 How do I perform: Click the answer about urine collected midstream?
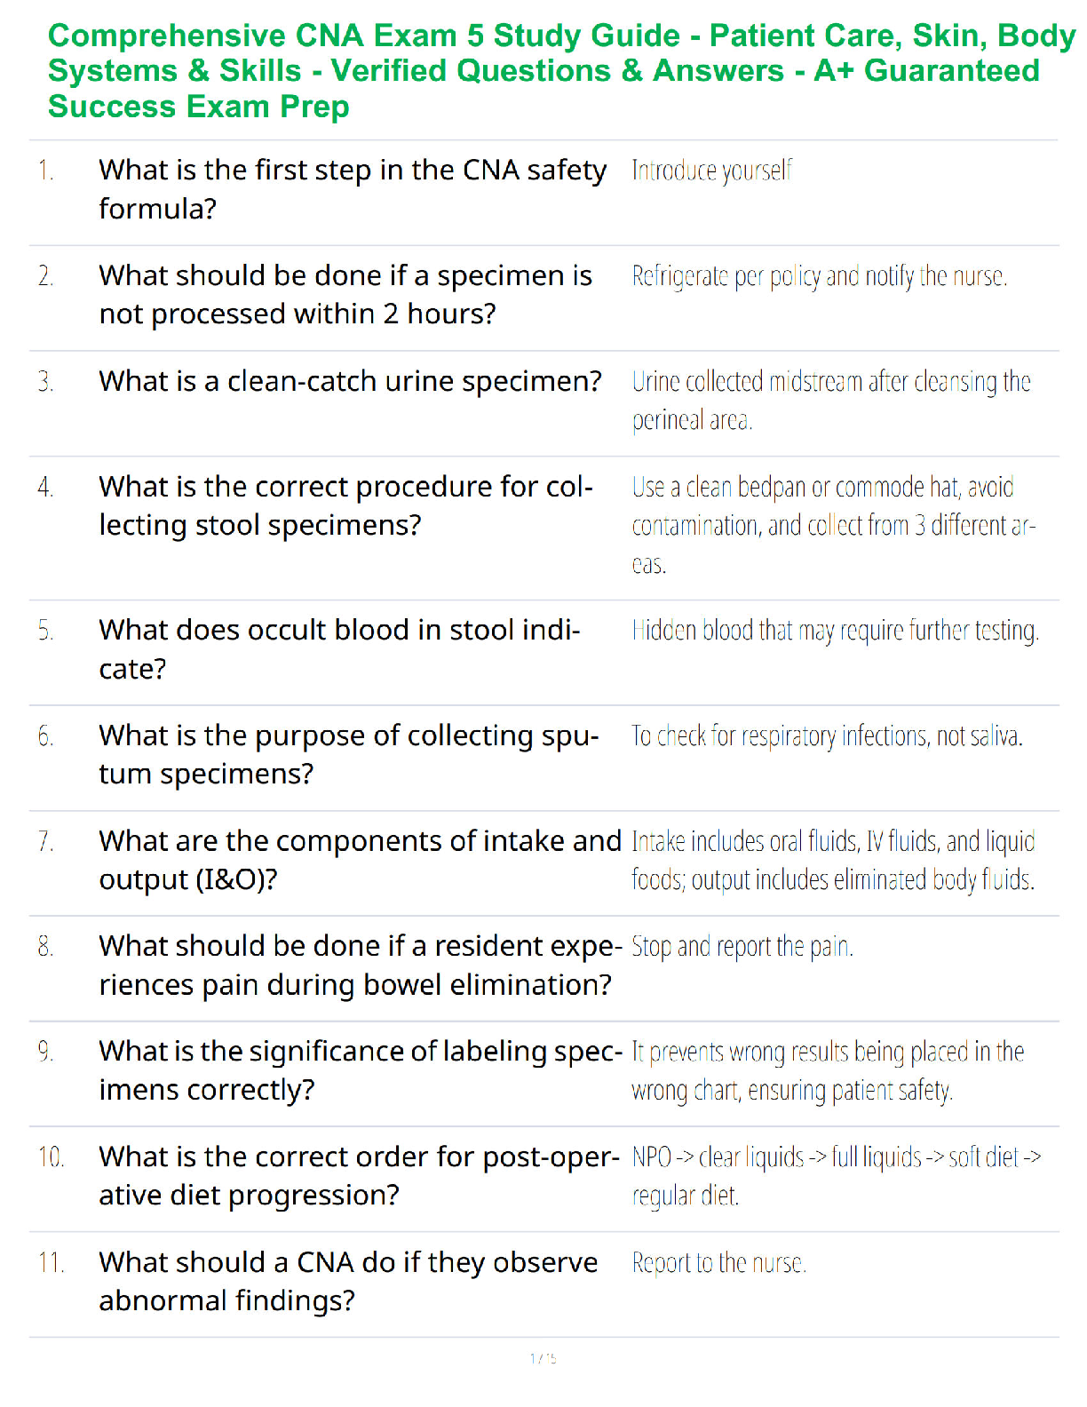[x=831, y=401]
